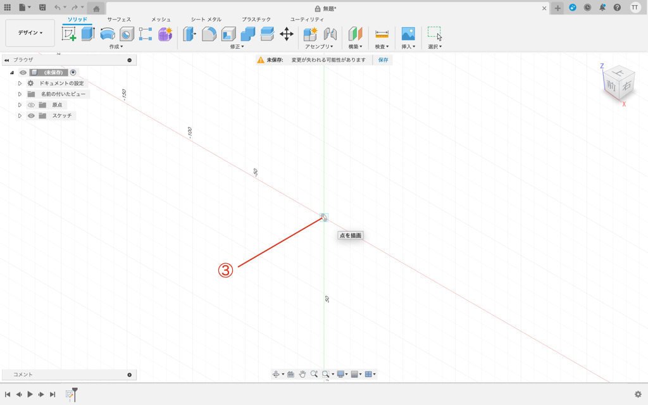
Task: Select the Create Form tool
Action: coord(165,34)
